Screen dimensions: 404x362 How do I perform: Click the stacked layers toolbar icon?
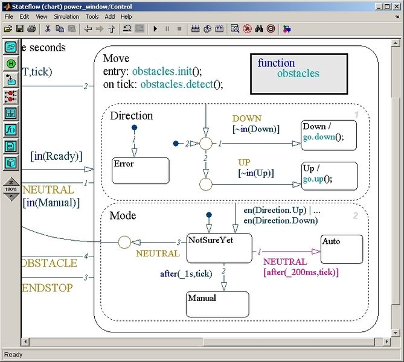[207, 28]
